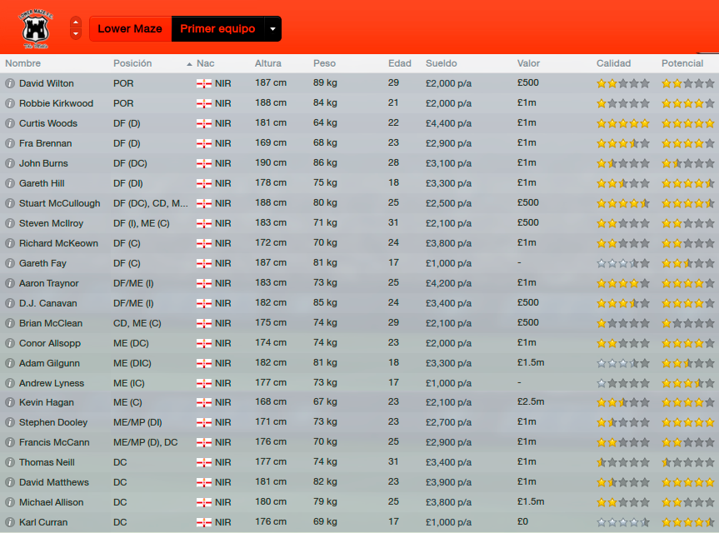Open info icon for Richard McKeown
This screenshot has height=533, width=719.
pos(10,243)
